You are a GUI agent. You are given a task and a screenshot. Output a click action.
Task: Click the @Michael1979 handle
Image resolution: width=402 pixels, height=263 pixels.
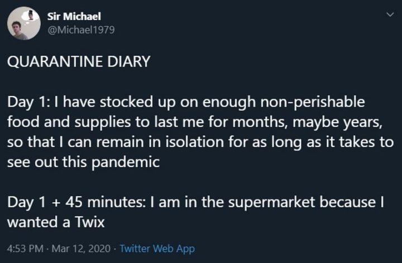pyautogui.click(x=81, y=30)
